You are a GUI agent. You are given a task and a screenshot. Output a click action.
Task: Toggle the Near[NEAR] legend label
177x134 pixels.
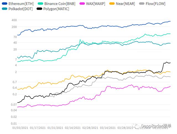pyautogui.click(x=125, y=4)
